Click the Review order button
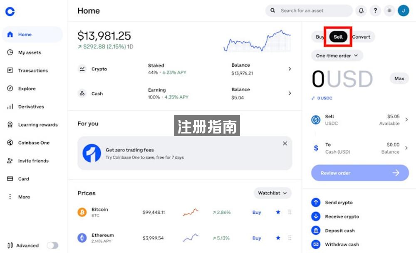The image size is (416, 253). coord(360,173)
